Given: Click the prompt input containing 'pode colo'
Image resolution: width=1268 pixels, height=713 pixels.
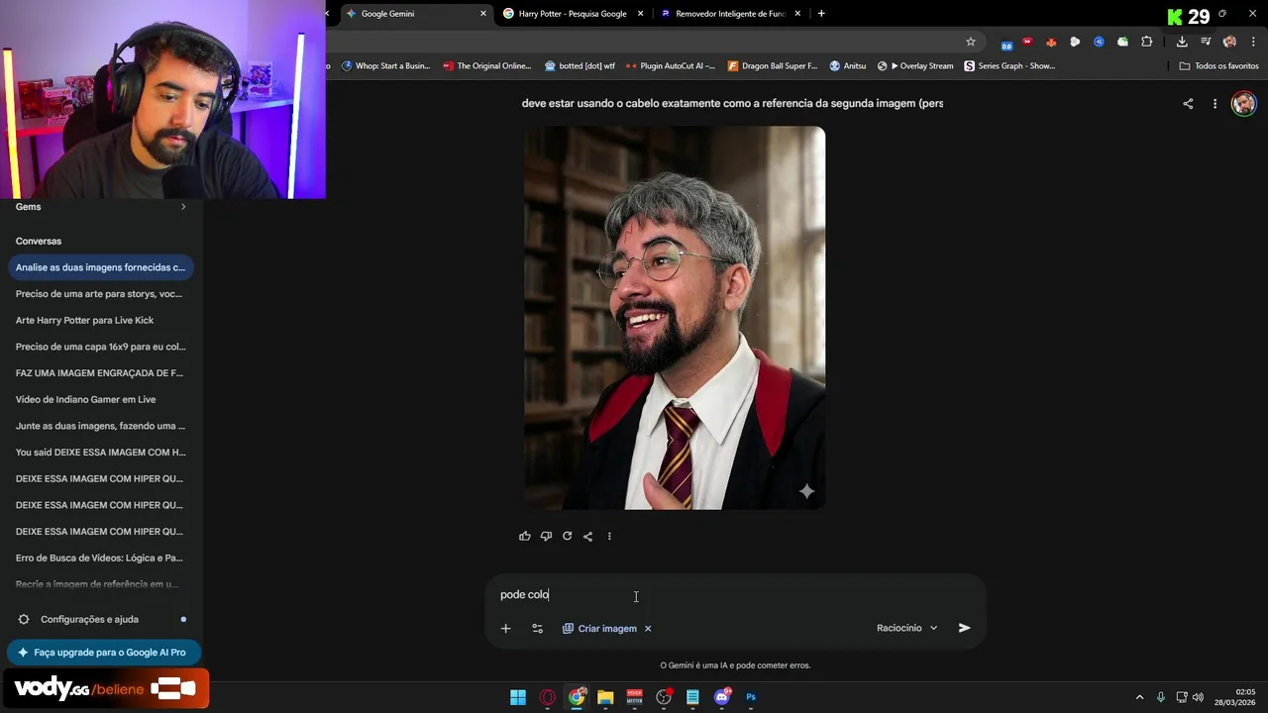Looking at the screenshot, I should pyautogui.click(x=735, y=595).
